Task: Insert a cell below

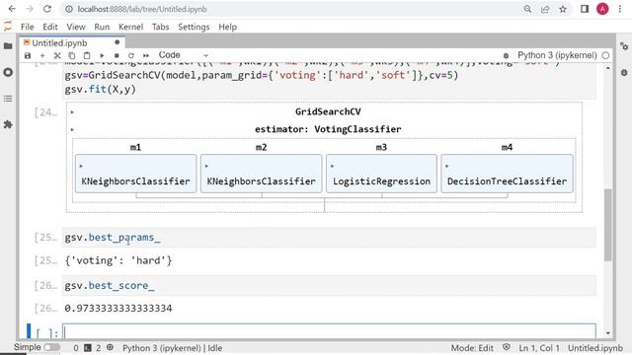Action: pos(42,55)
